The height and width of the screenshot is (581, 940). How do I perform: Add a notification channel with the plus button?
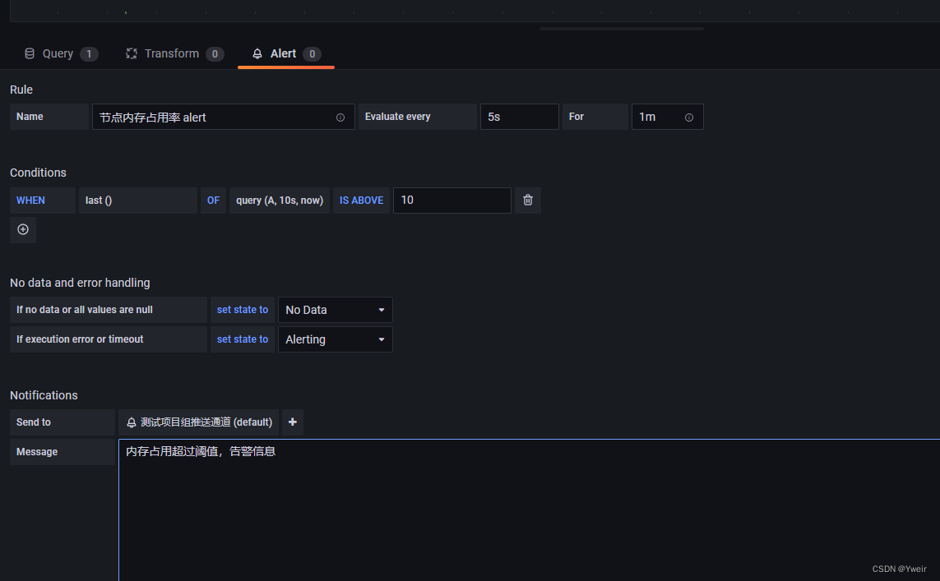(x=292, y=422)
